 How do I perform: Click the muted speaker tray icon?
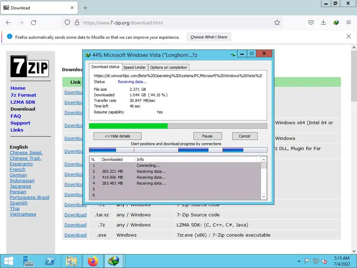pos(324,261)
